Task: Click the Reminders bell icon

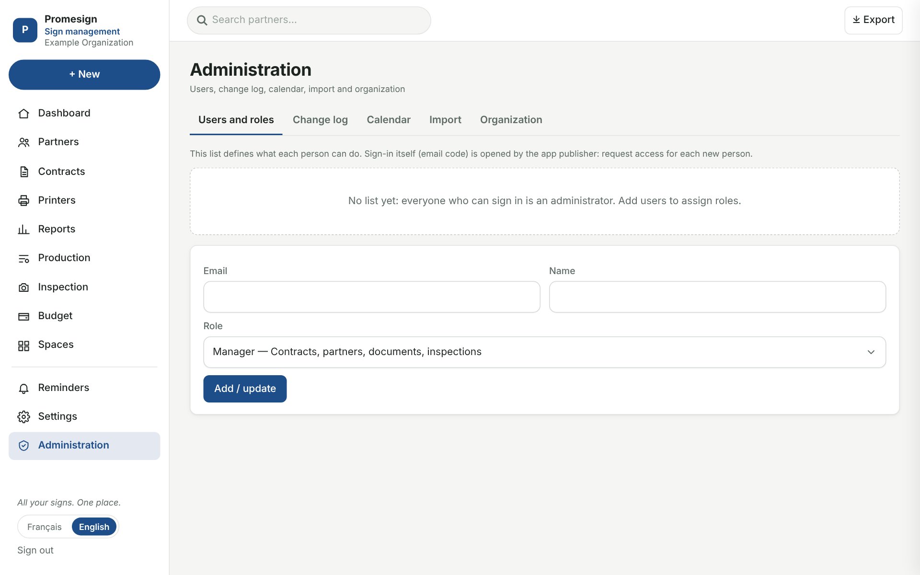Action: [23, 388]
